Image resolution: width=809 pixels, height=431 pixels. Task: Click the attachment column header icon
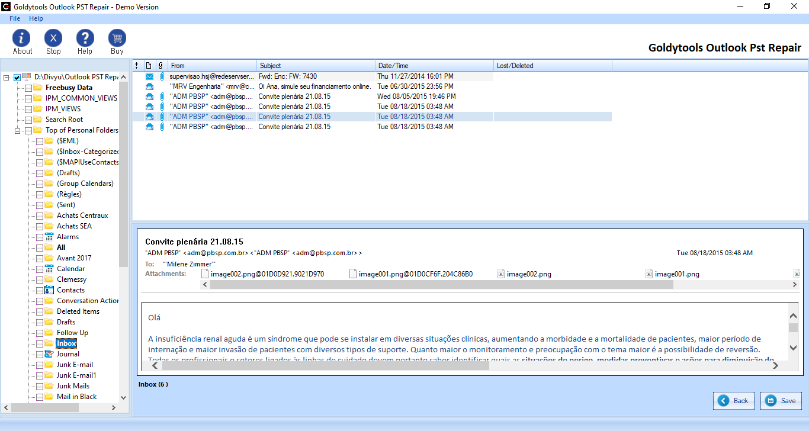point(160,66)
